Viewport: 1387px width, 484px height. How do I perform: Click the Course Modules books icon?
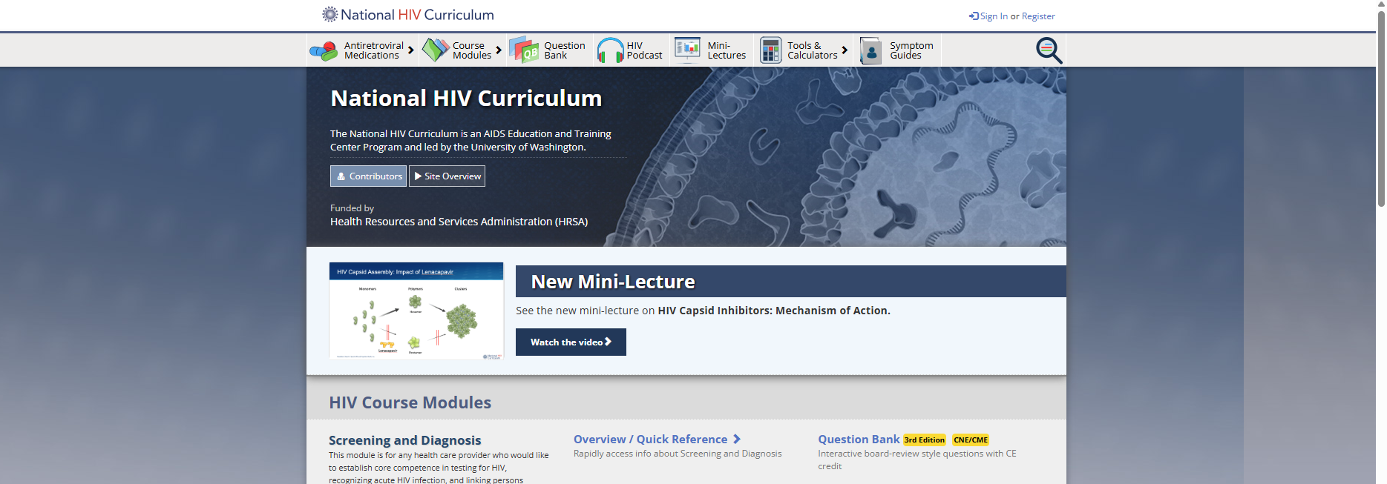436,50
